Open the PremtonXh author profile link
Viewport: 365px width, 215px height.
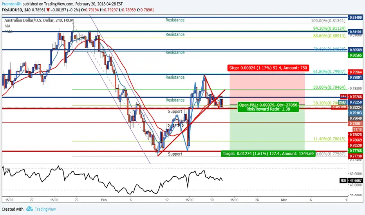tap(12, 4)
